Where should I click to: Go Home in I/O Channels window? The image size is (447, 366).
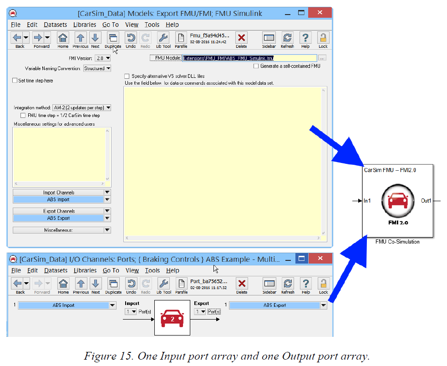tap(63, 283)
